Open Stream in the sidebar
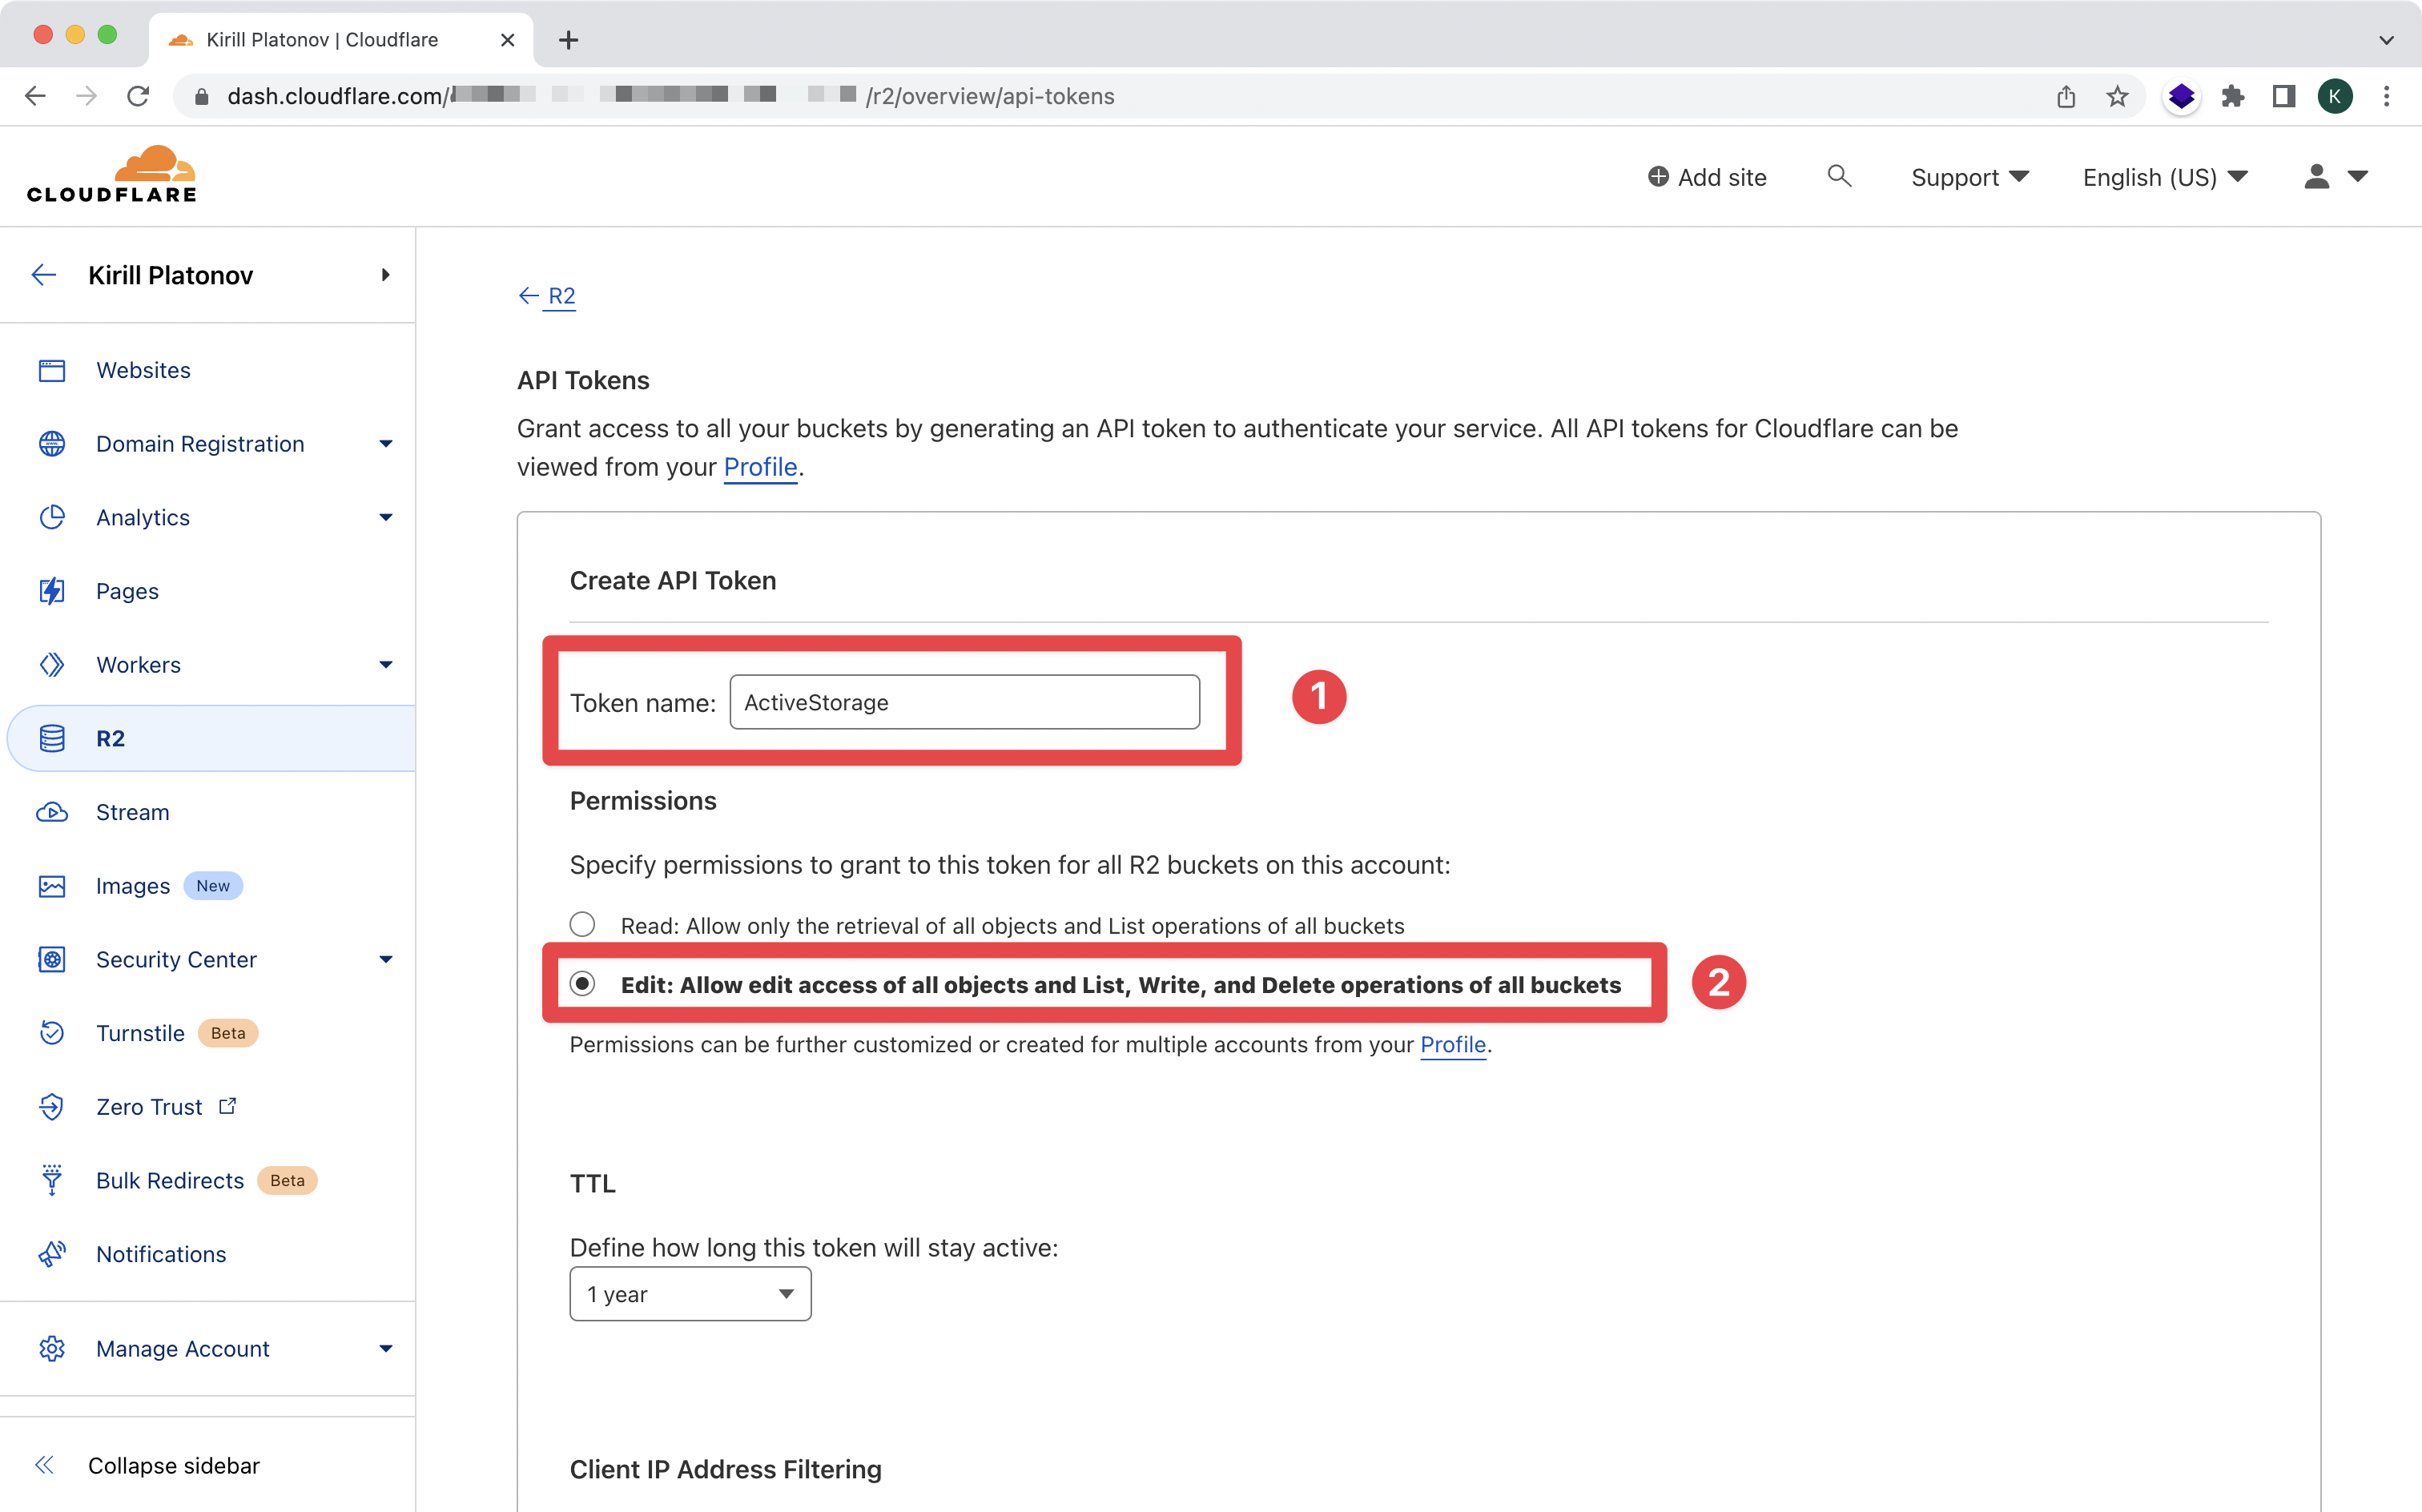Screen dimensions: 2422x1512 133,812
